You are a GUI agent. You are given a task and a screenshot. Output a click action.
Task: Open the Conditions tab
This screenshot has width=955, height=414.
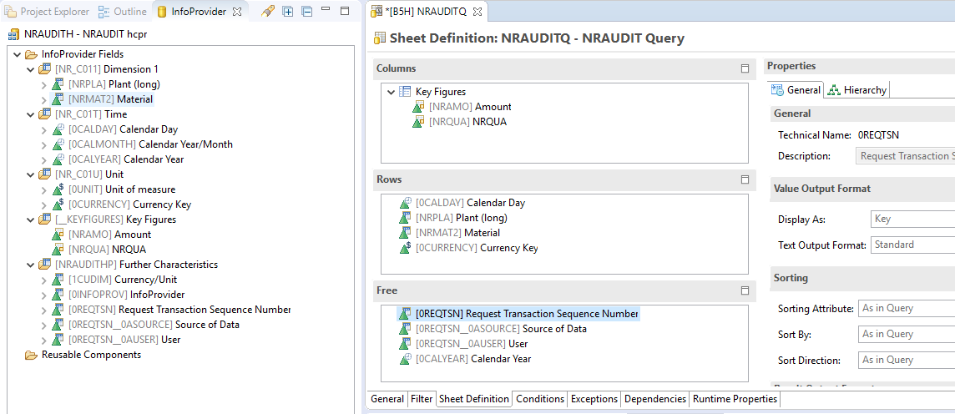tap(540, 399)
